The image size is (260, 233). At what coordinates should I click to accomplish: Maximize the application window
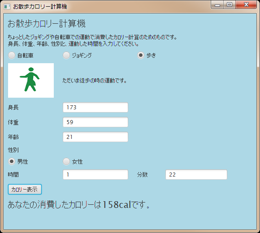click(x=230, y=5)
